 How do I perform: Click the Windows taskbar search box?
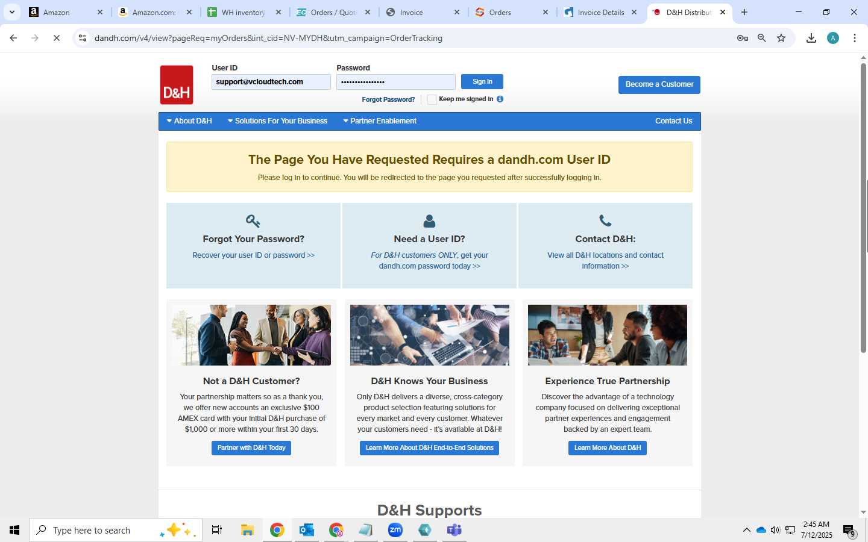pyautogui.click(x=116, y=530)
